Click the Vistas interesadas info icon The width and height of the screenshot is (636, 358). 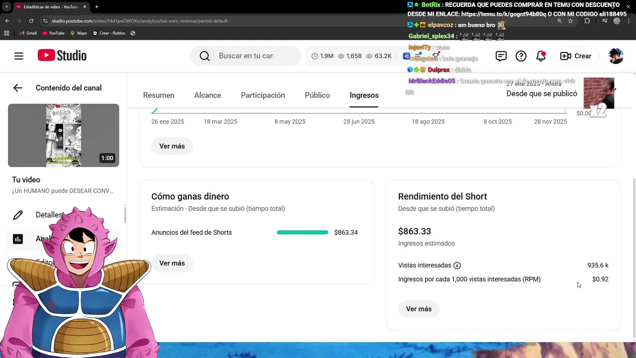457,266
